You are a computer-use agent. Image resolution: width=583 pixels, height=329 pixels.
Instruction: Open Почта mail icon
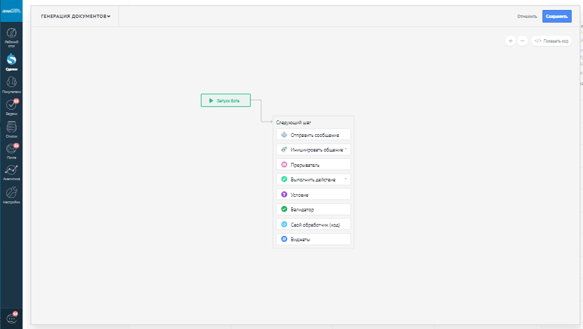(x=11, y=150)
